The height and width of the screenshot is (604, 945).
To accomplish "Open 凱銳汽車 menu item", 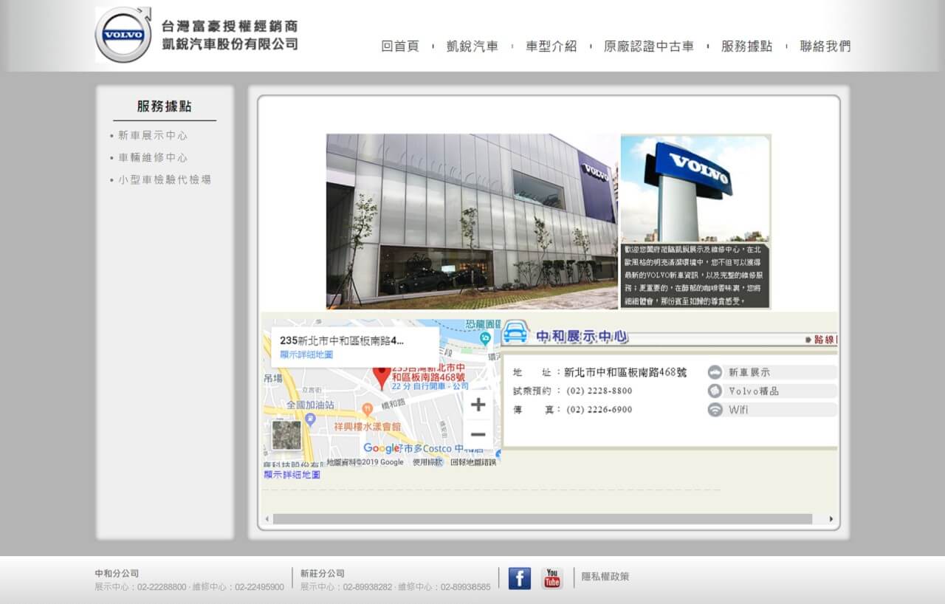I will (x=472, y=46).
